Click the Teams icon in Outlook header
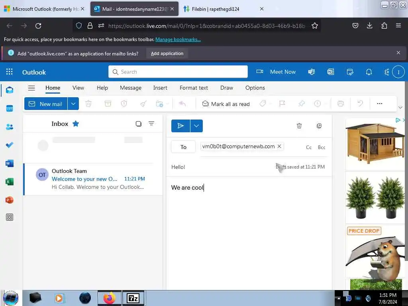The width and height of the screenshot is (408, 306). [312, 72]
